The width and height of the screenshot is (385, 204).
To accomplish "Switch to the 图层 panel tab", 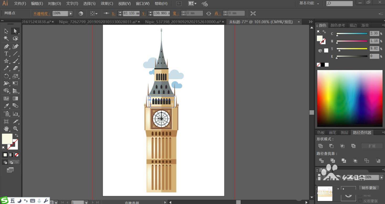I will [x=344, y=133].
